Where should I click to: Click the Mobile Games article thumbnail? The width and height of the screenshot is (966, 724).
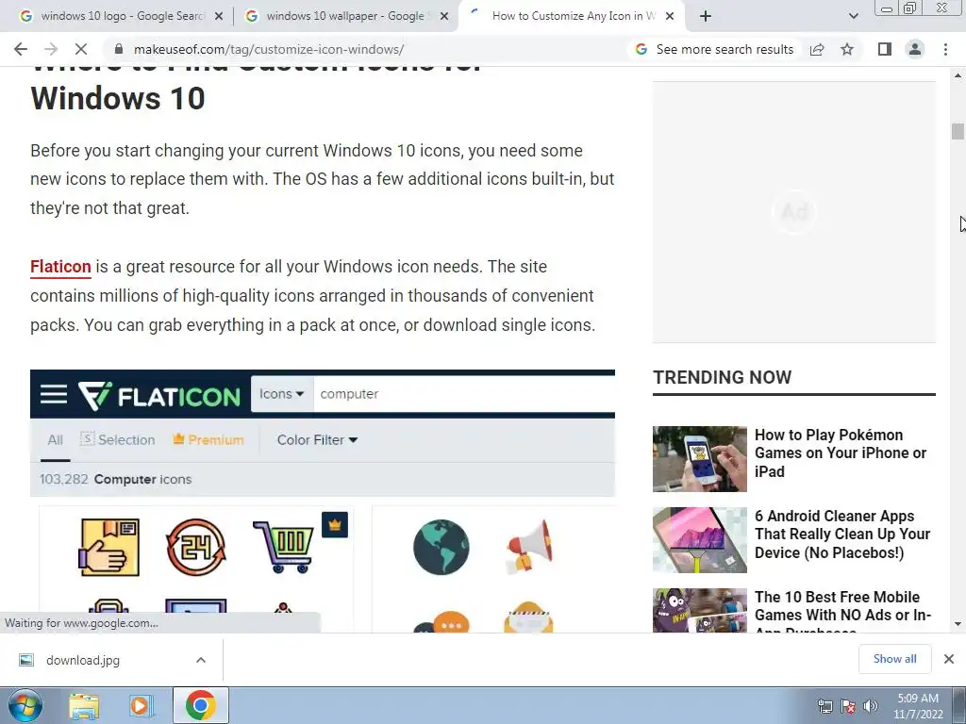pyautogui.click(x=700, y=611)
